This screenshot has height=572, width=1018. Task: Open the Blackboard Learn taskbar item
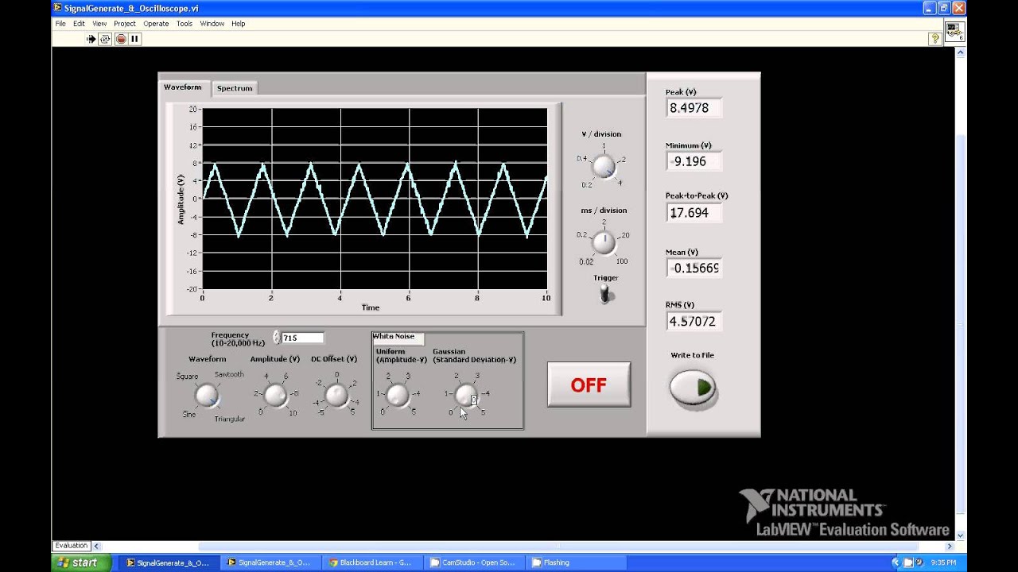[x=370, y=562]
